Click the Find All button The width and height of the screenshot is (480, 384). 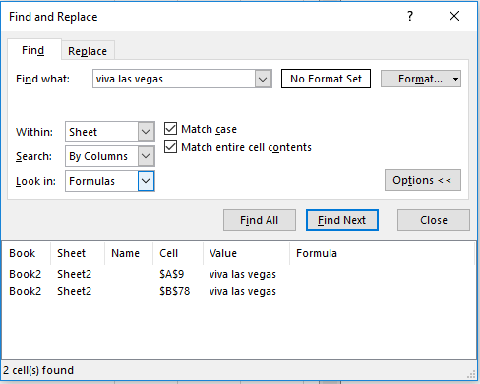pos(260,220)
